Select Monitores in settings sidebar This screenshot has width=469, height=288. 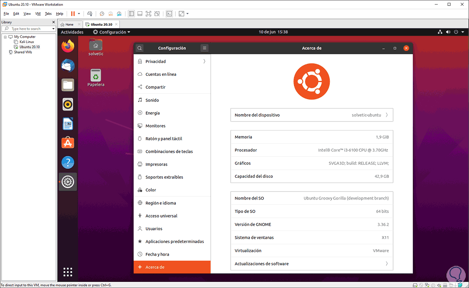(x=172, y=126)
